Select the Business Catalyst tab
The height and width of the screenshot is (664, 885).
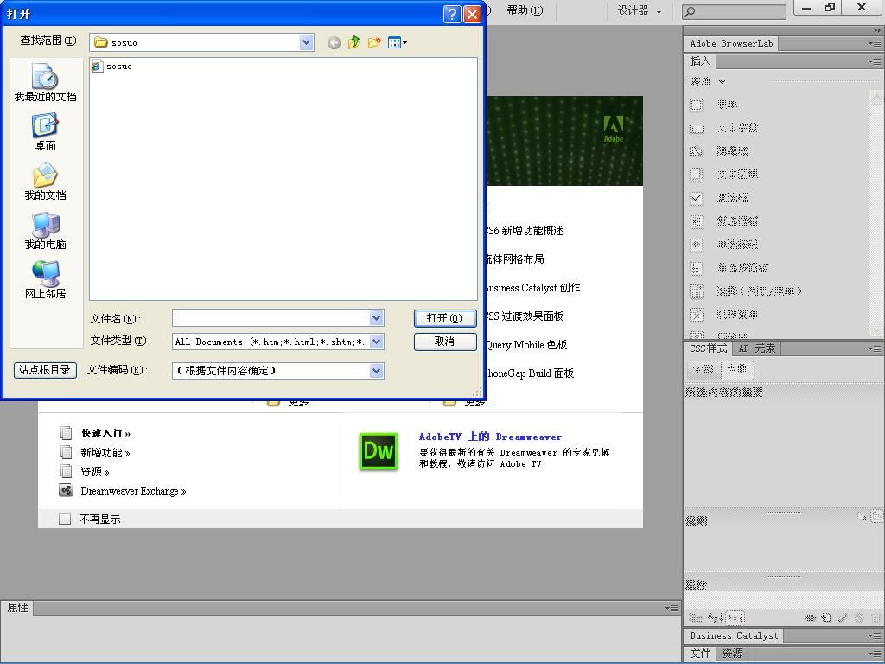click(734, 635)
